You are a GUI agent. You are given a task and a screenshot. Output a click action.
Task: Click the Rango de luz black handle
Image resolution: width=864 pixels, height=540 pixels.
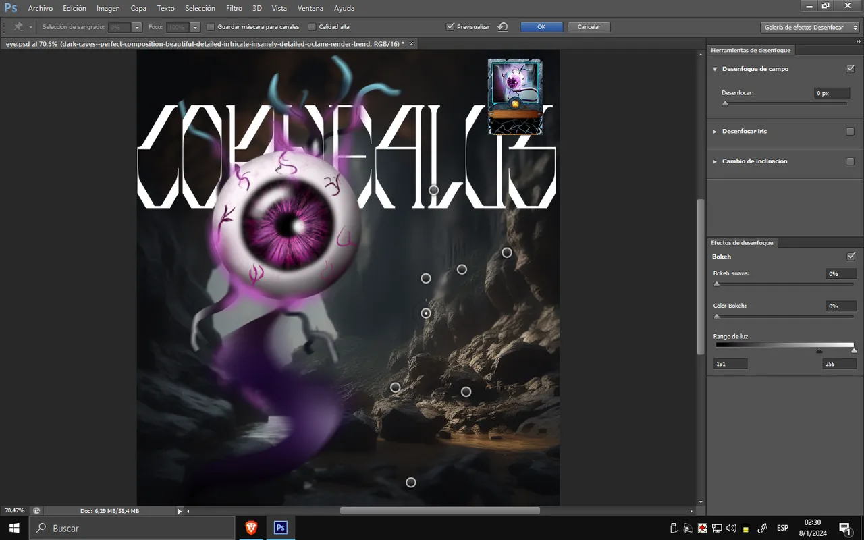[819, 351]
